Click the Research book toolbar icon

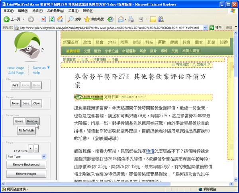pos(161,19)
